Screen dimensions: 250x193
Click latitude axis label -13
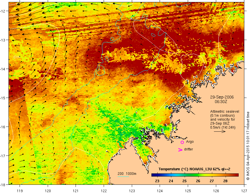click(x=3, y=40)
